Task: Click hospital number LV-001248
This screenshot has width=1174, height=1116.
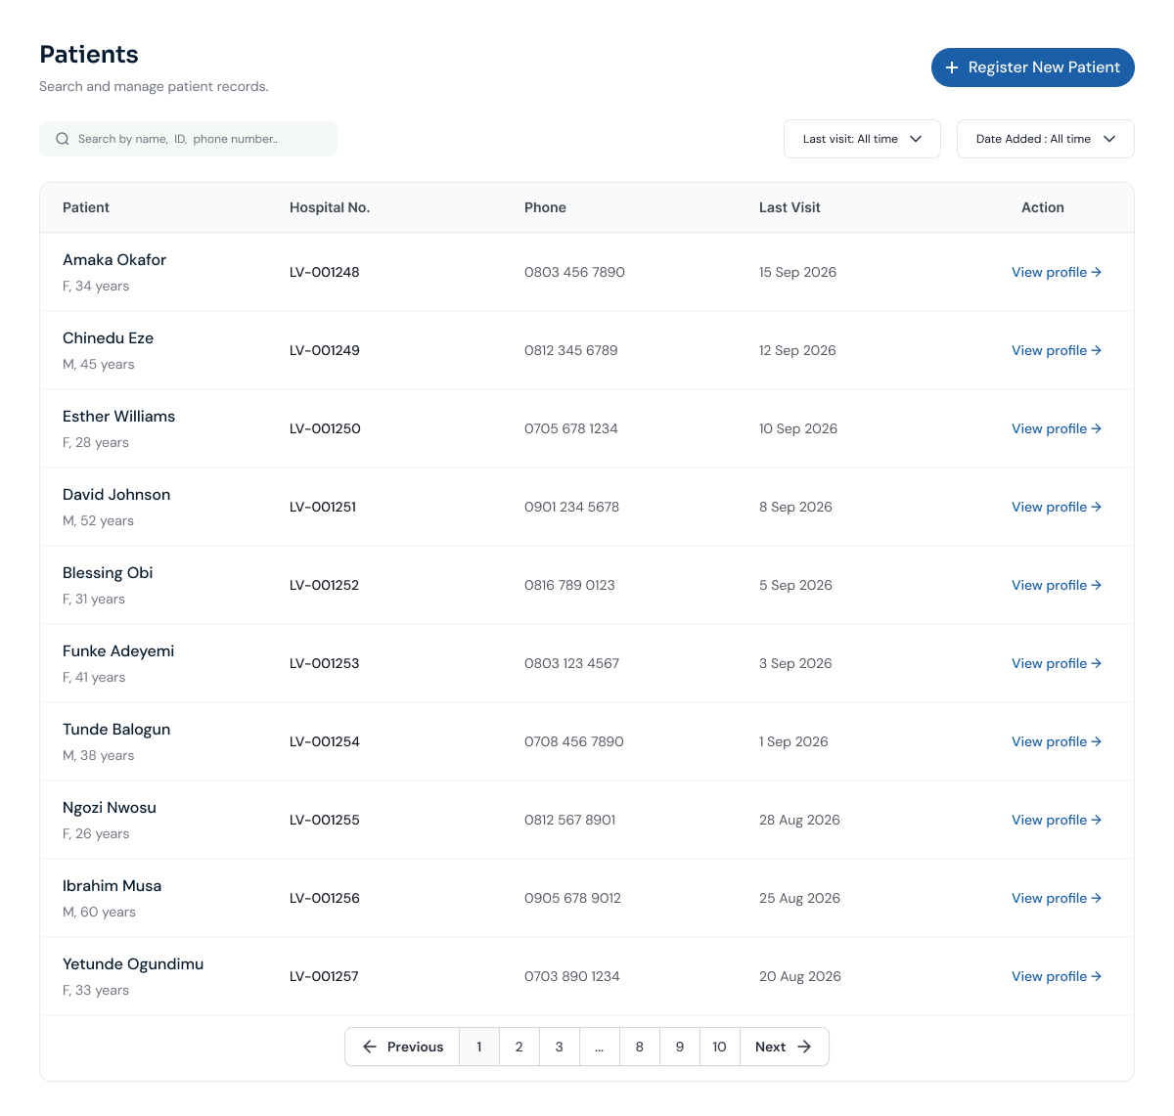Action: click(325, 272)
